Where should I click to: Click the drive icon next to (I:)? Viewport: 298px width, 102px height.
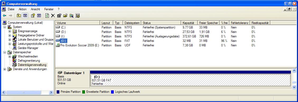(58, 36)
